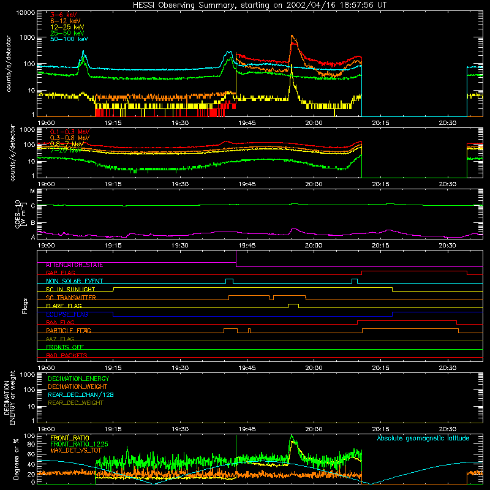Click the DECIMATION_WEIGHT legend label
The width and height of the screenshot is (490, 490).
pos(78,386)
